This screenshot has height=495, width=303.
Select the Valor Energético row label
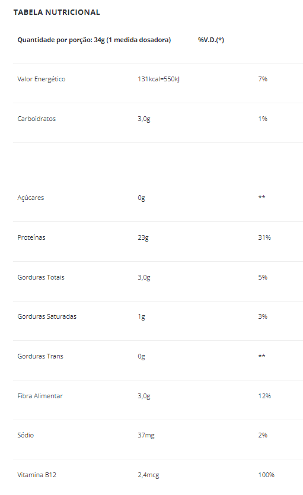pyautogui.click(x=42, y=80)
